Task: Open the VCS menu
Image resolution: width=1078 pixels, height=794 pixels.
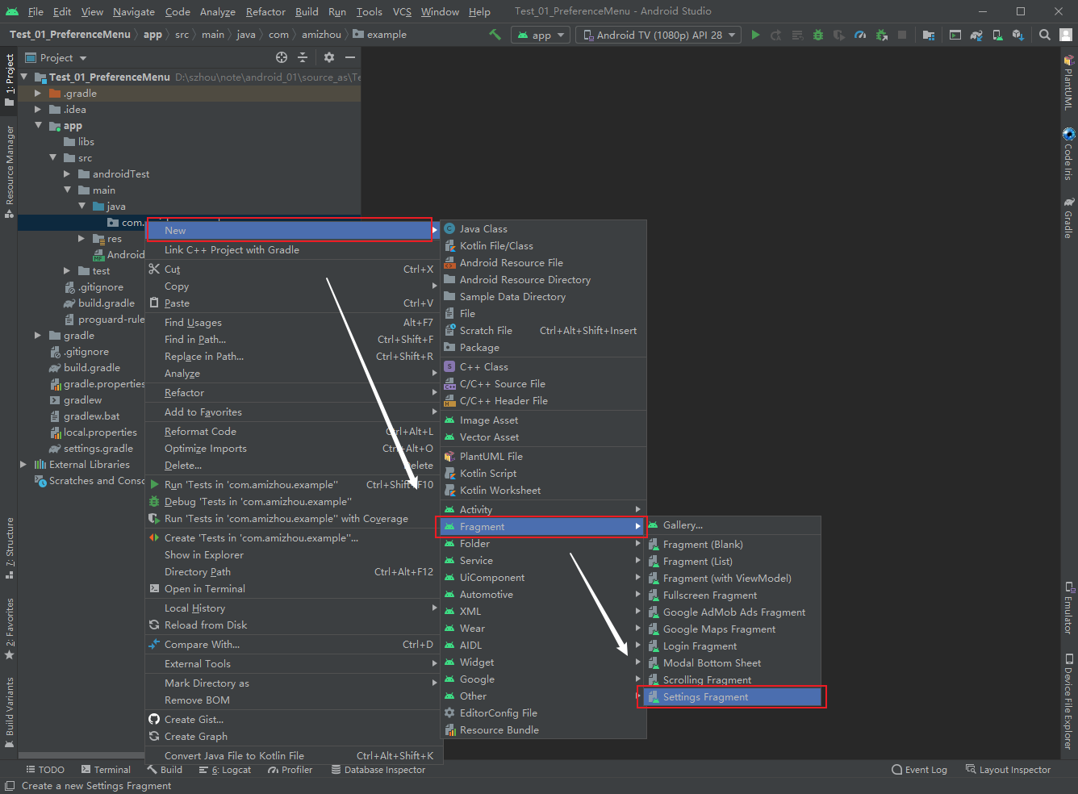Action: 402,12
